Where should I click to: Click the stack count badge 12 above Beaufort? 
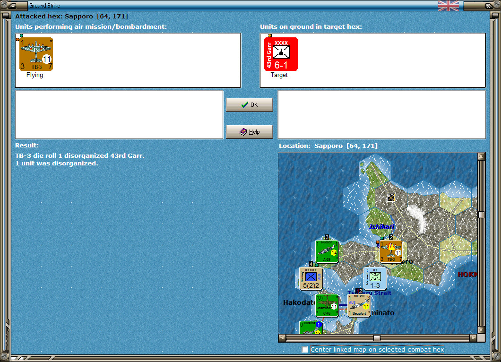click(x=359, y=291)
